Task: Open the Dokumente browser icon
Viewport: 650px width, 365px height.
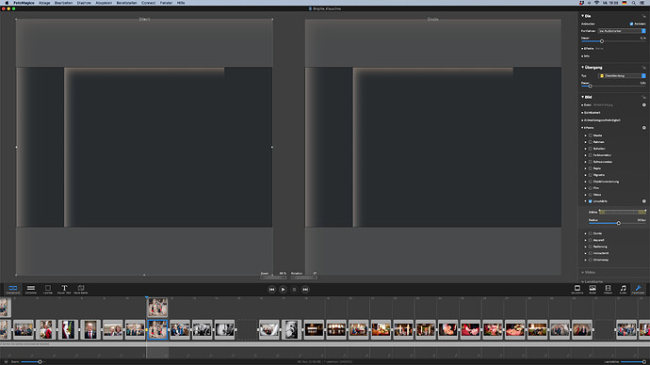Action: tap(577, 289)
